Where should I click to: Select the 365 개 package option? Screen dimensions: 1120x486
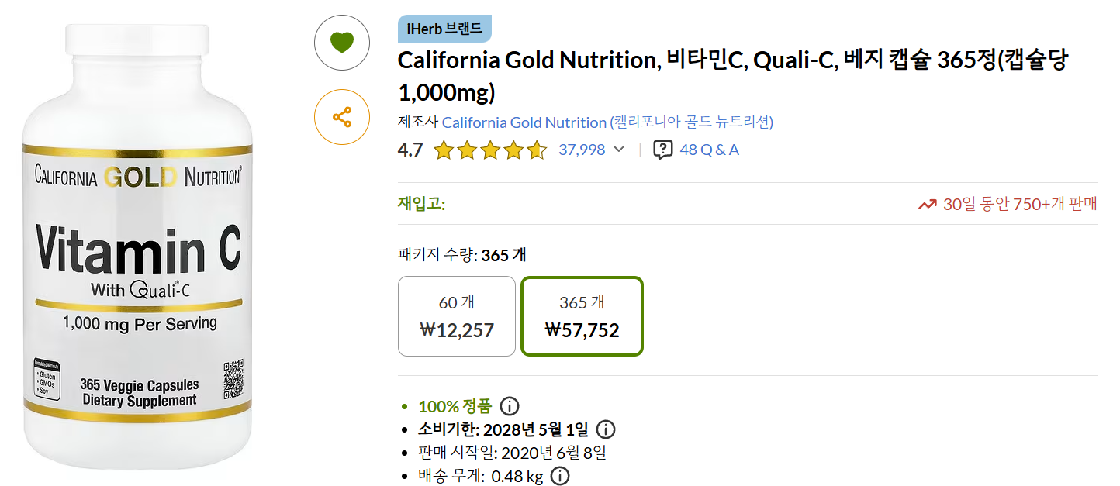[582, 316]
